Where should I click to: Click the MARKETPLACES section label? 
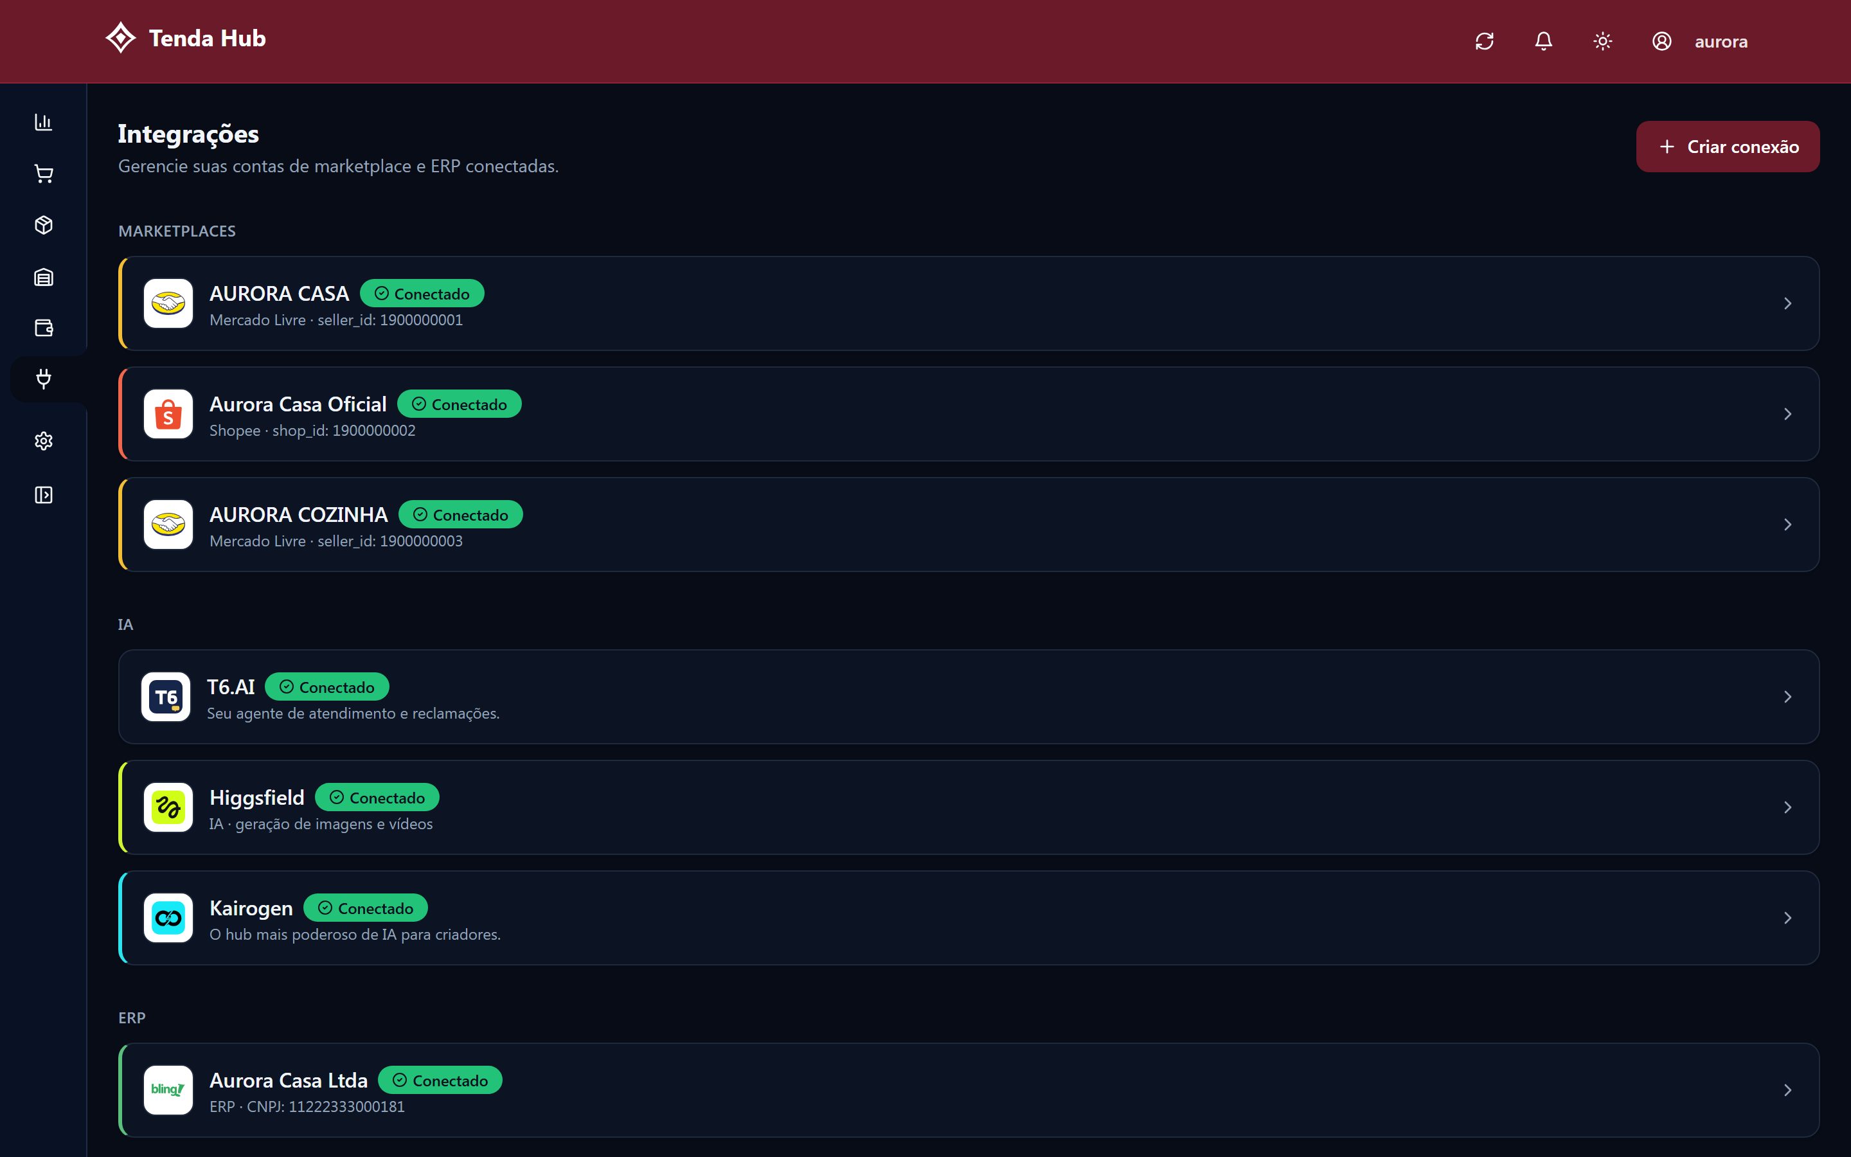pyautogui.click(x=177, y=231)
